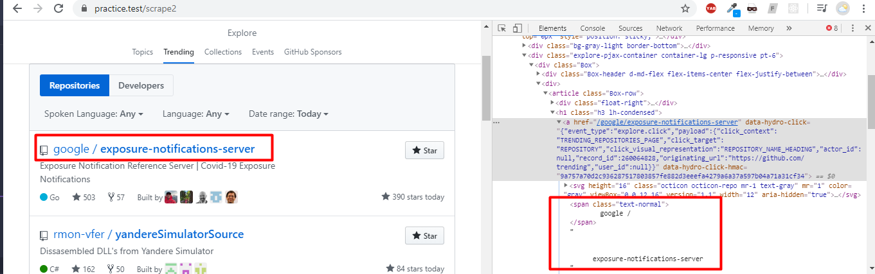Open the Sources tab
The image size is (875, 274).
point(630,28)
